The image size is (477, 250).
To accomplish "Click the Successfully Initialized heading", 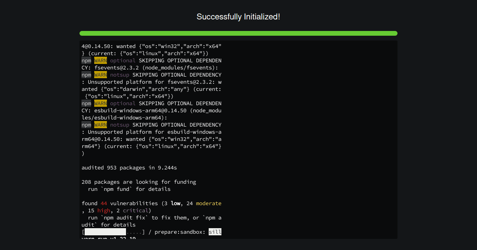I will click(x=238, y=17).
